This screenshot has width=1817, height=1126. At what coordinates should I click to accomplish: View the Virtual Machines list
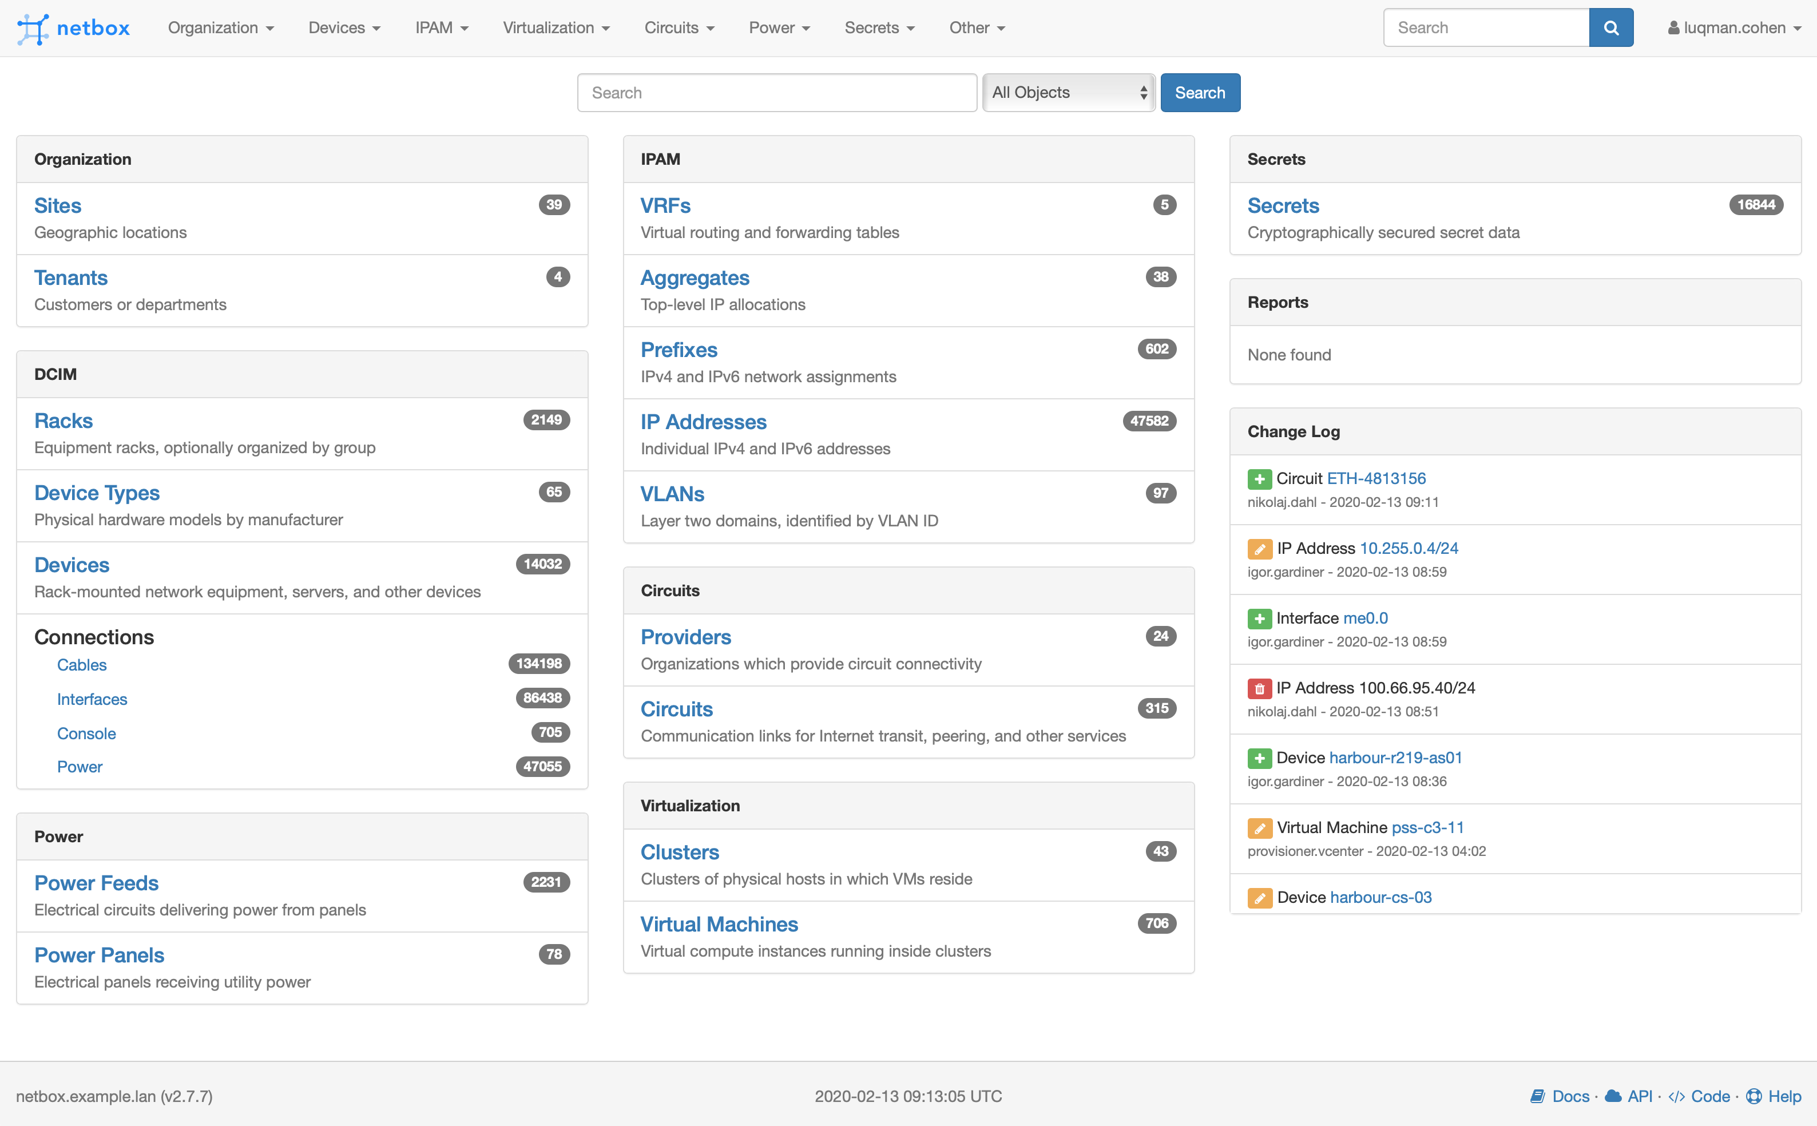719,923
